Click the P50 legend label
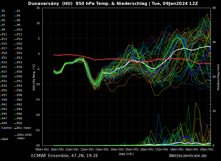Viewport: 221px width, 161px height. 19,123
